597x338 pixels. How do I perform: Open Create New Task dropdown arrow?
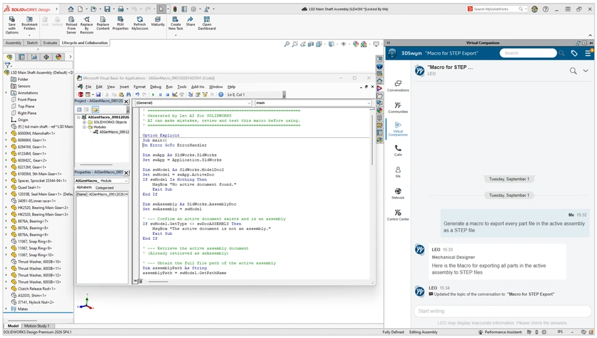pyautogui.click(x=175, y=35)
